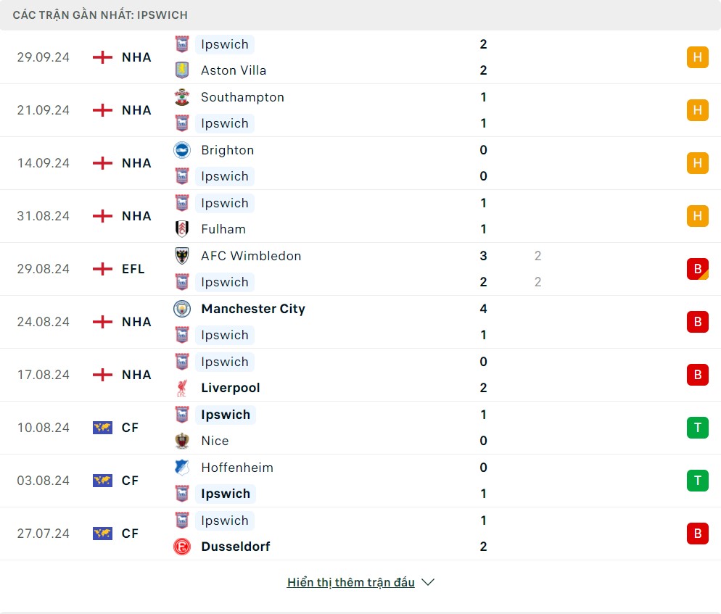Open the Manchester City team link
The height and width of the screenshot is (614, 721).
tap(253, 309)
